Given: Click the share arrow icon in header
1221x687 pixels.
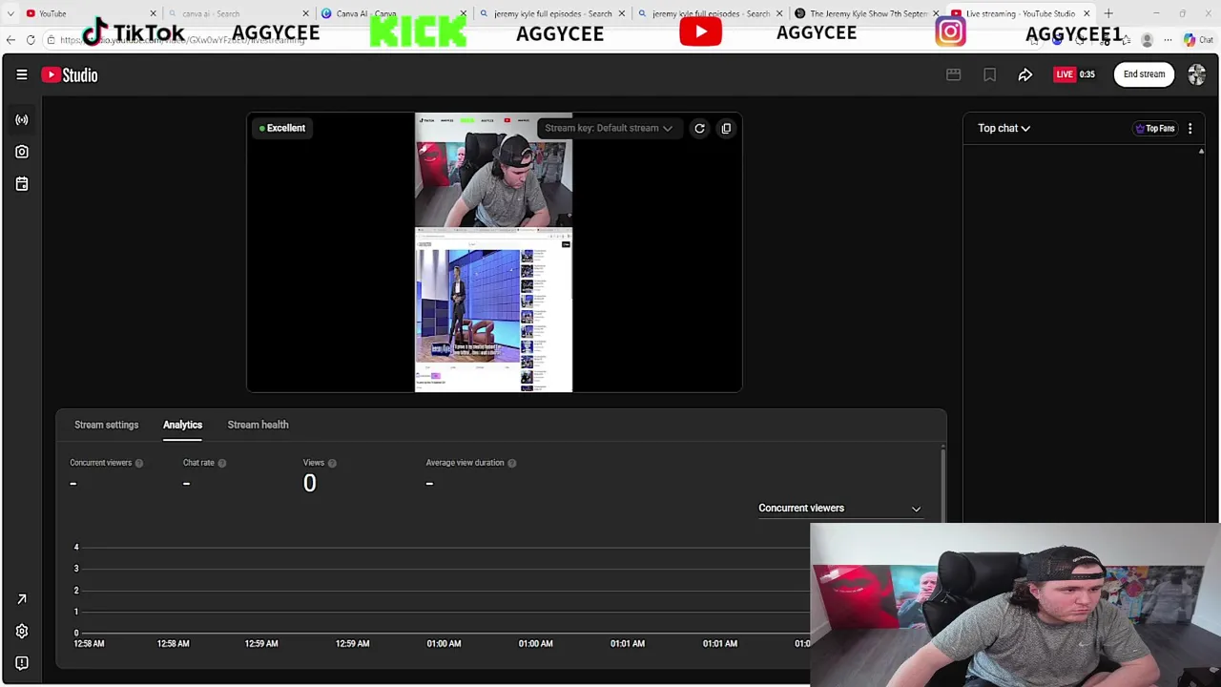Looking at the screenshot, I should pos(1024,74).
